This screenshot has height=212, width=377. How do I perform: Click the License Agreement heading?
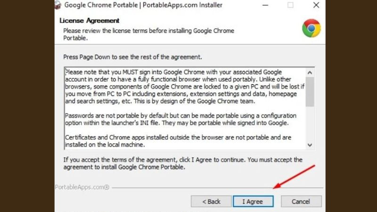[x=89, y=21]
